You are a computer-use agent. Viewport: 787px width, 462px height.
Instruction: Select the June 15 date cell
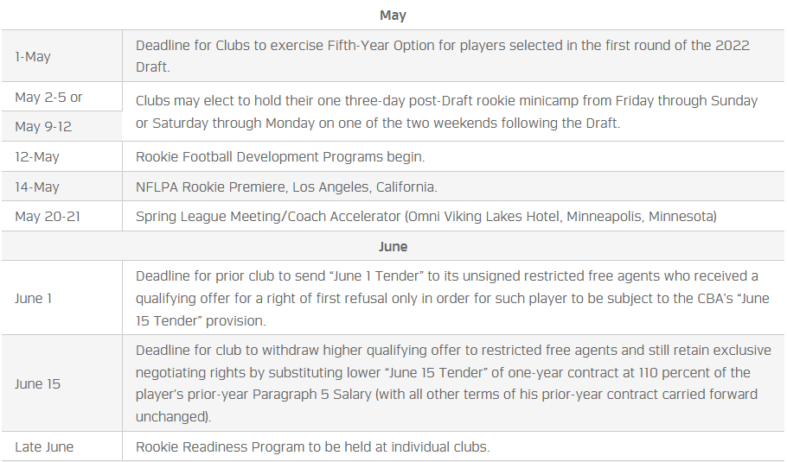[x=37, y=383]
